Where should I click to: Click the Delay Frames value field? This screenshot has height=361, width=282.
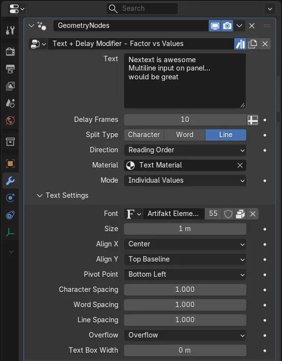[x=185, y=120]
